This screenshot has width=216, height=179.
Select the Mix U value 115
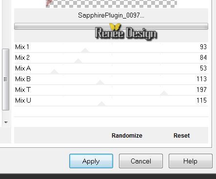point(201,100)
